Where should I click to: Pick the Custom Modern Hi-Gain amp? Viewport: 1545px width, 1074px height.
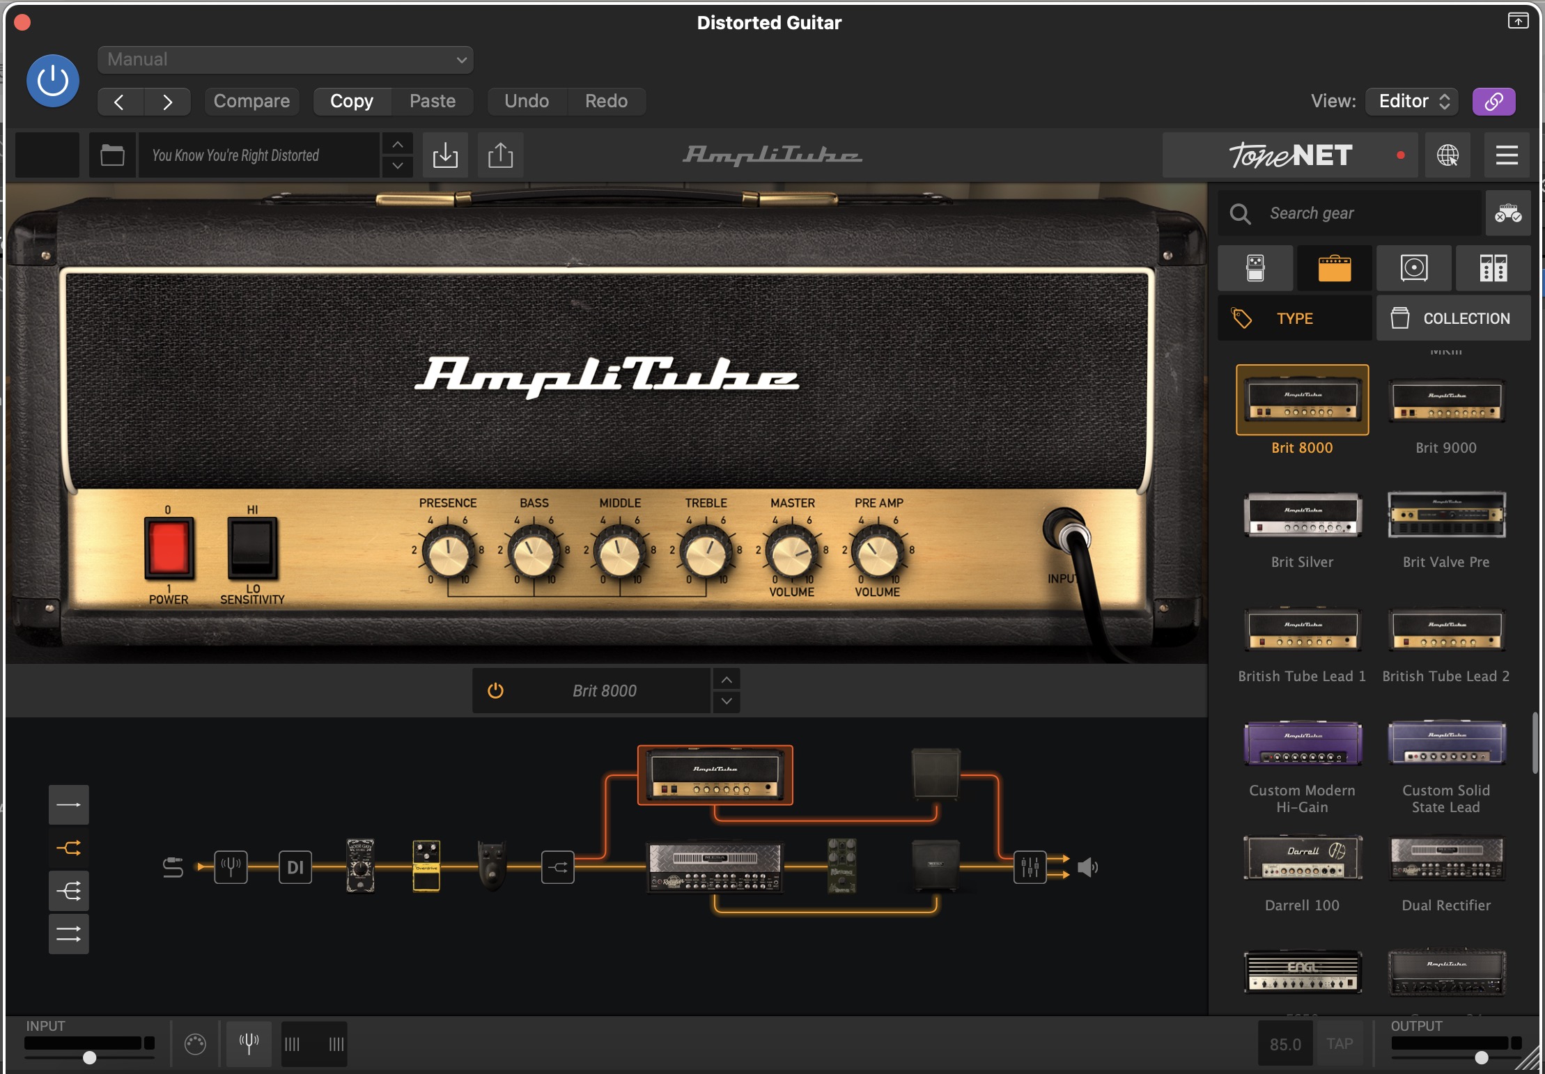[x=1303, y=743]
